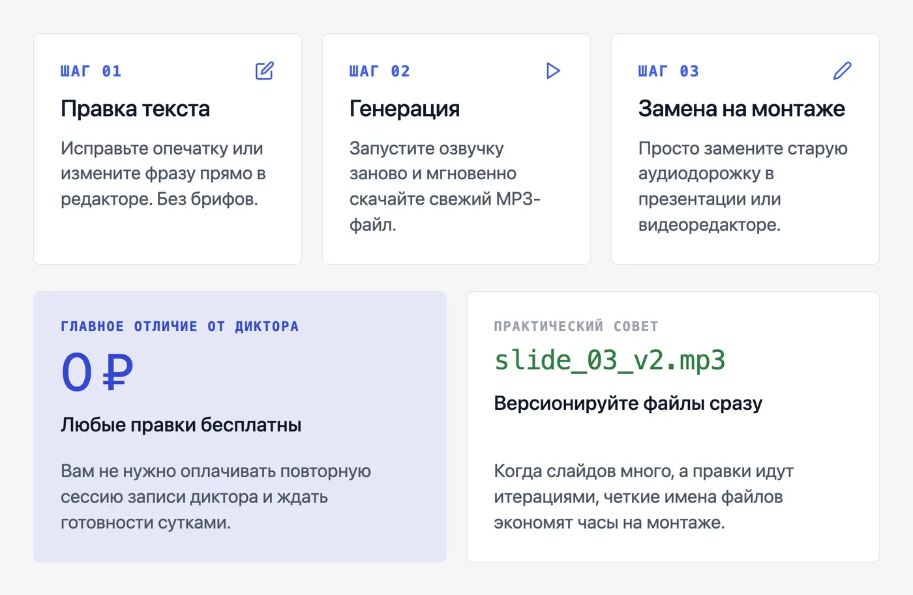
Task: Click the ШАГ 01 label
Action: [91, 71]
